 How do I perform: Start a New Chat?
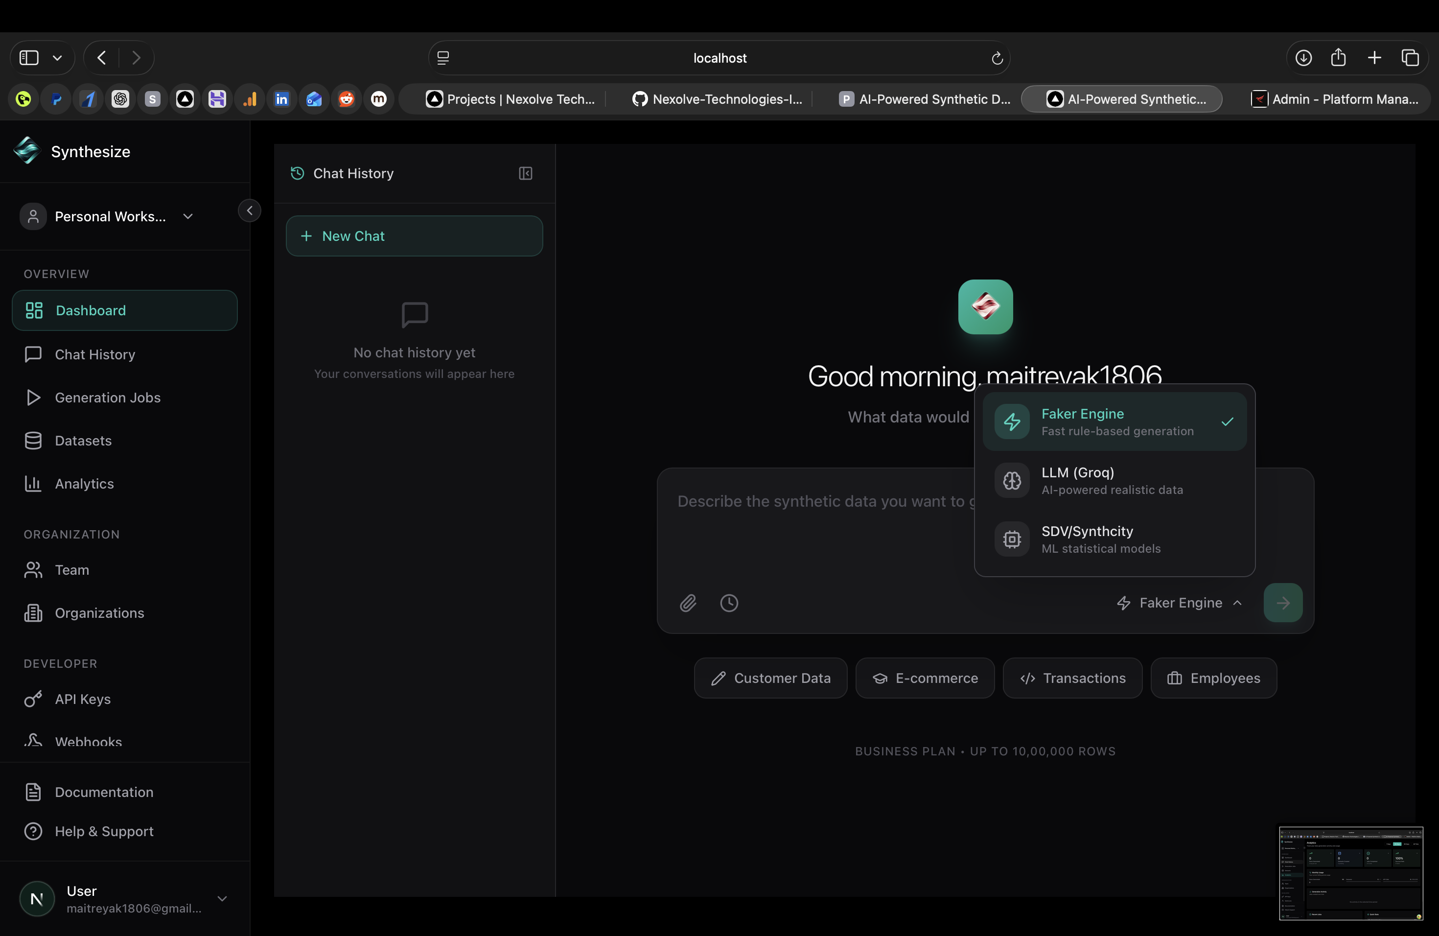click(414, 236)
